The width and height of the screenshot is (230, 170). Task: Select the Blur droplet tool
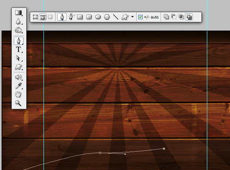tap(18, 22)
